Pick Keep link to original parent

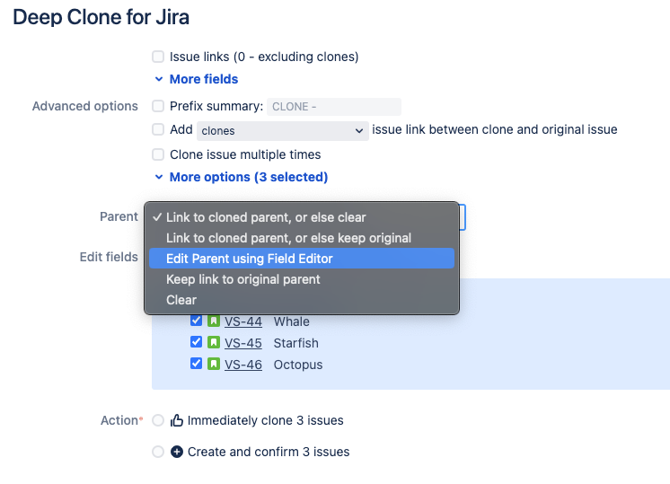pos(302,279)
